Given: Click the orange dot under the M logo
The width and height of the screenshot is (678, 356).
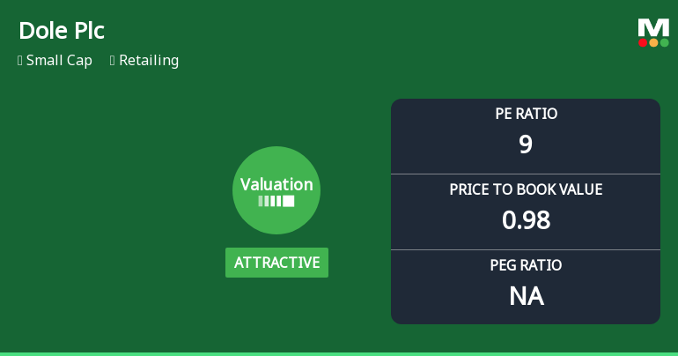Looking at the screenshot, I should 653,42.
